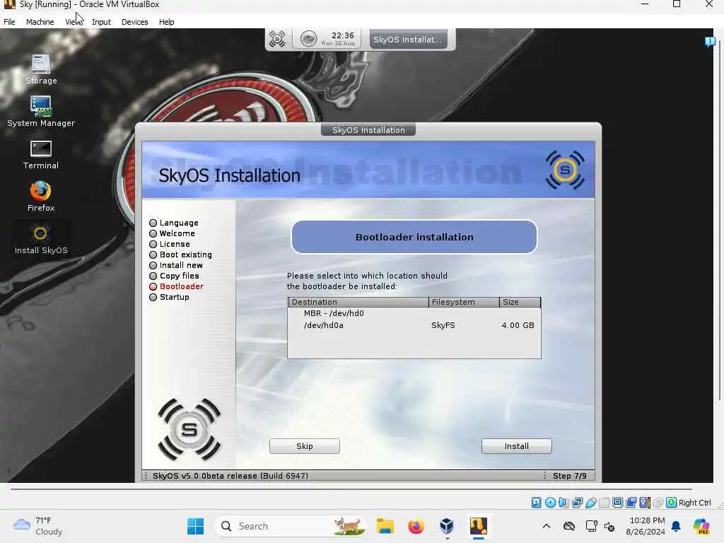Click the optical disk status icon
The image size is (724, 543).
[550, 503]
